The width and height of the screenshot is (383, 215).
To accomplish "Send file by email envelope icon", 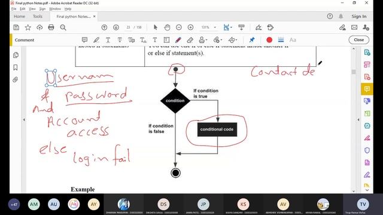I will (354, 27).
